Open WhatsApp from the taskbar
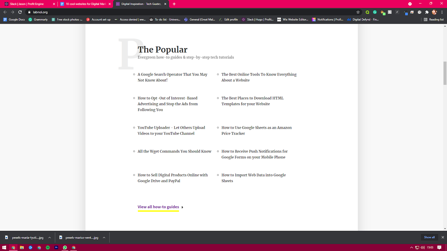Image resolution: width=447 pixels, height=251 pixels. click(x=65, y=247)
